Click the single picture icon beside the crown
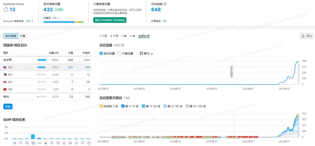Viewport: 315px width, 146px height. click(70, 143)
